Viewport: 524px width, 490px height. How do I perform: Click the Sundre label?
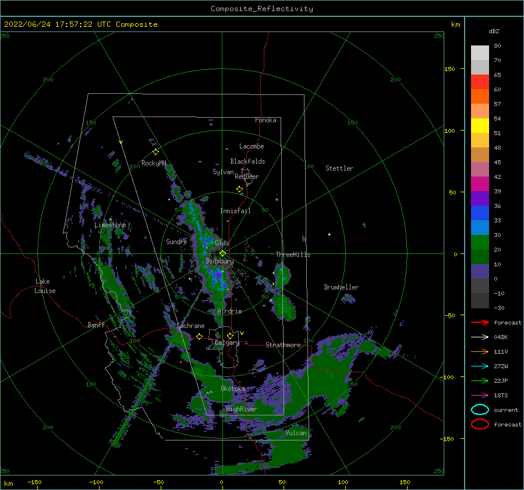coord(176,241)
